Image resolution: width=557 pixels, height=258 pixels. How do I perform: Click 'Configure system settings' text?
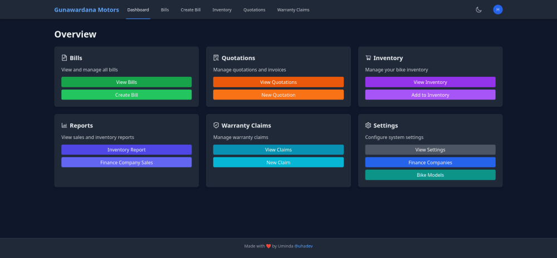pos(394,137)
